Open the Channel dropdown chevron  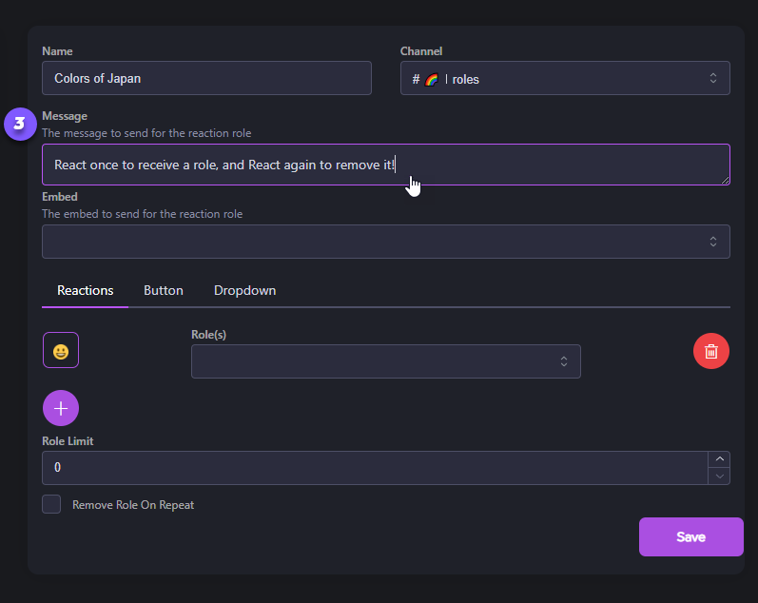pyautogui.click(x=713, y=79)
